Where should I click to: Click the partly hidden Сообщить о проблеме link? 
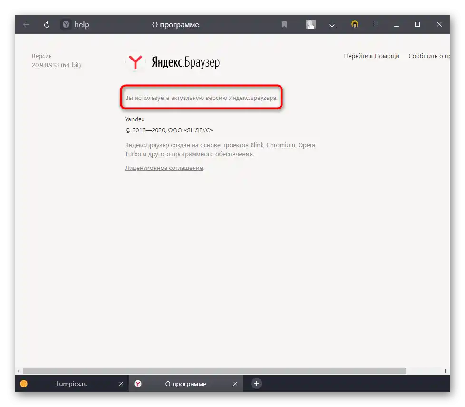[429, 56]
